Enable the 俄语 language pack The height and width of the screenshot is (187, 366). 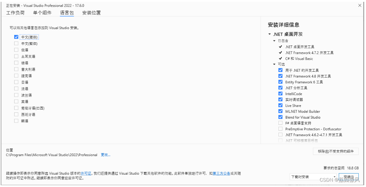click(x=16, y=50)
